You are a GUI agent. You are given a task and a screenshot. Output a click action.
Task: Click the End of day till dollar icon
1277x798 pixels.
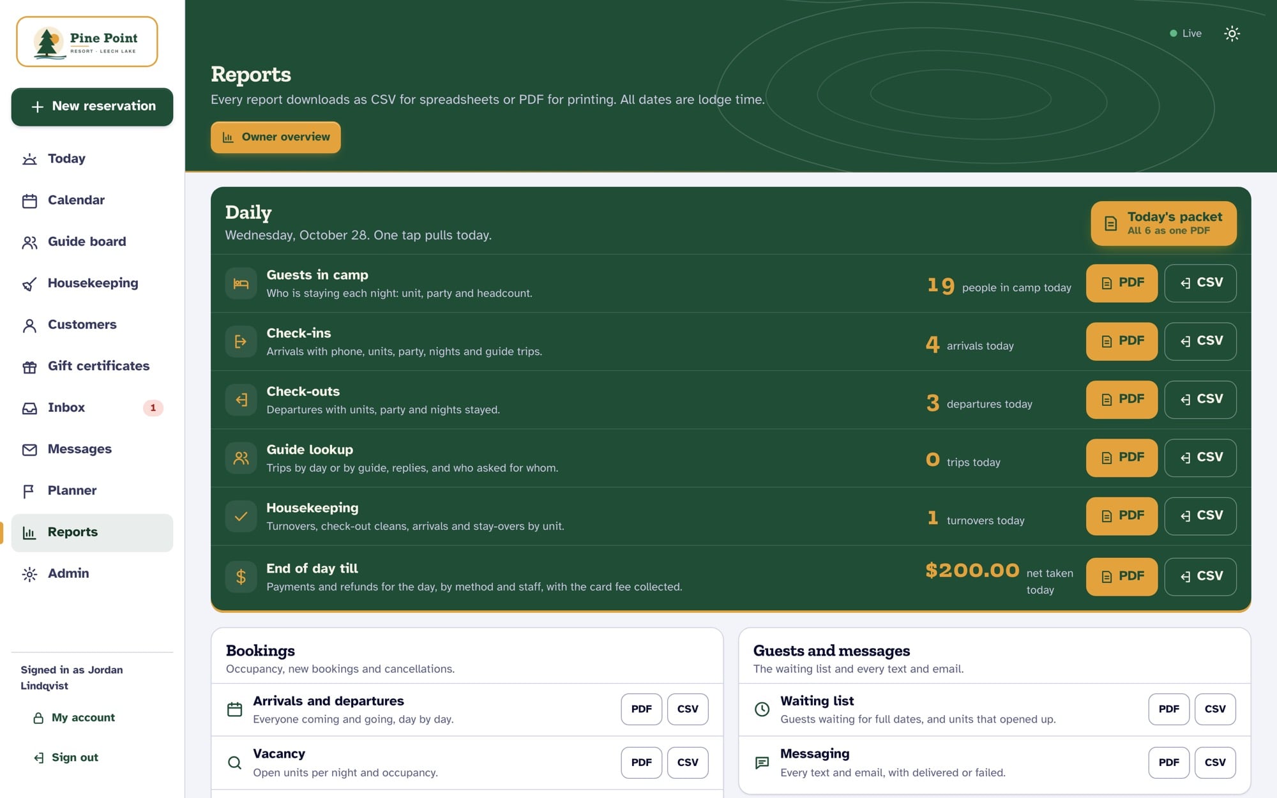pyautogui.click(x=241, y=577)
